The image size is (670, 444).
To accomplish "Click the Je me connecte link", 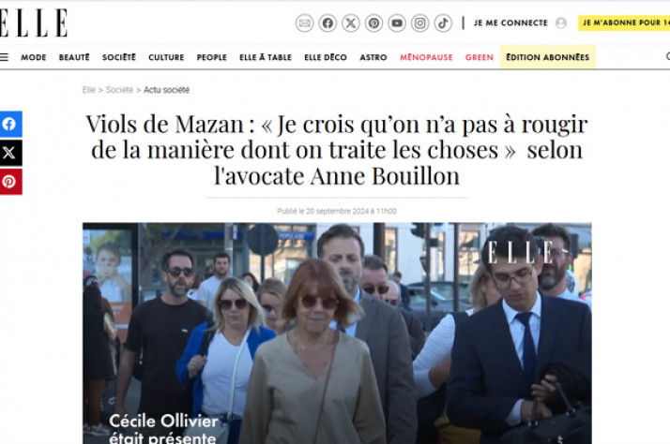I will [510, 23].
